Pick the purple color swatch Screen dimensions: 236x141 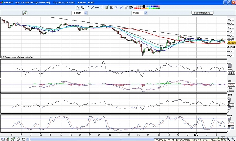pyautogui.click(x=157, y=6)
